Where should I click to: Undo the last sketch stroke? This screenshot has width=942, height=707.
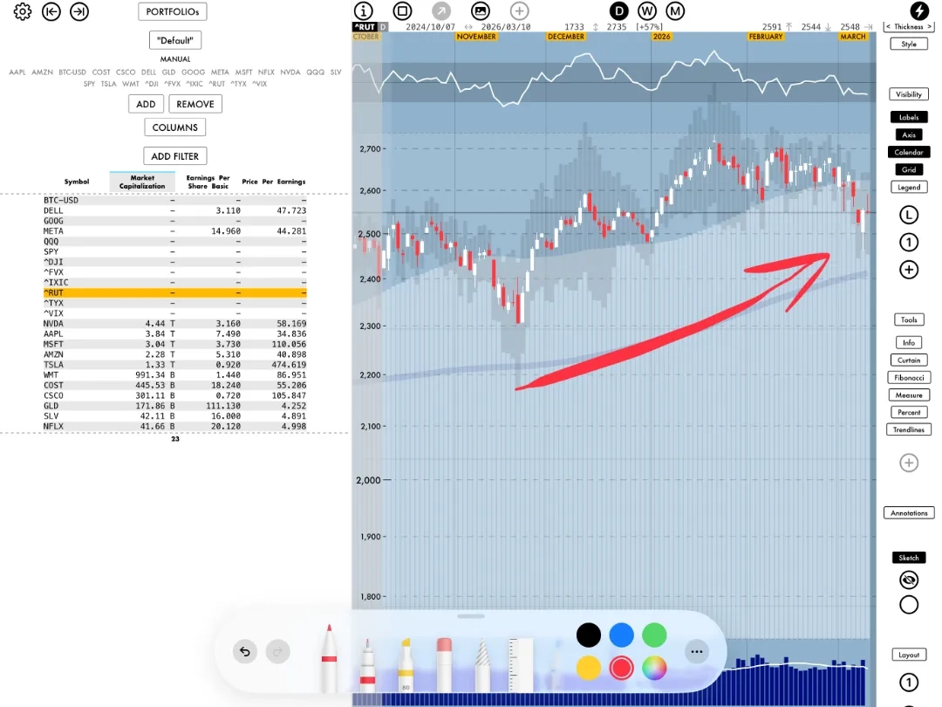pyautogui.click(x=245, y=652)
